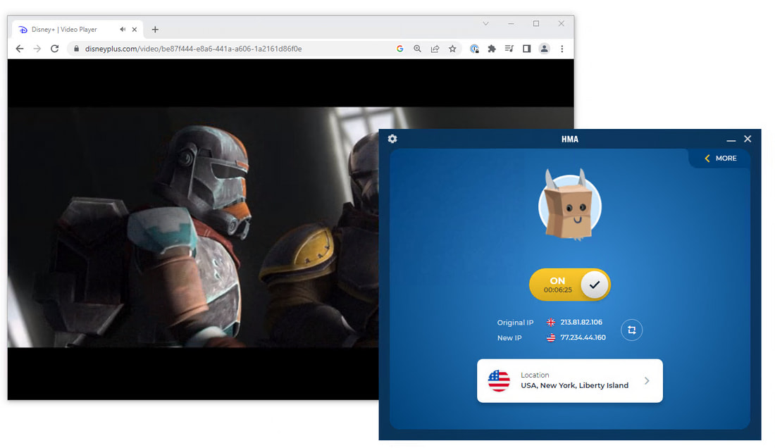Focus the disneyplus.com address bar URL
Screen dimensions: 775x448
pyautogui.click(x=193, y=49)
